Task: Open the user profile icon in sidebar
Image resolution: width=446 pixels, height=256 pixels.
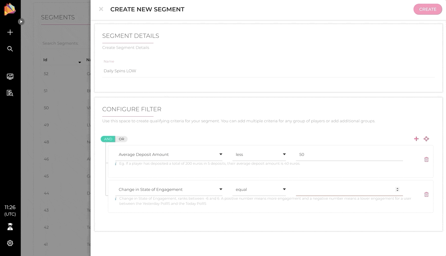Action: 10,227
